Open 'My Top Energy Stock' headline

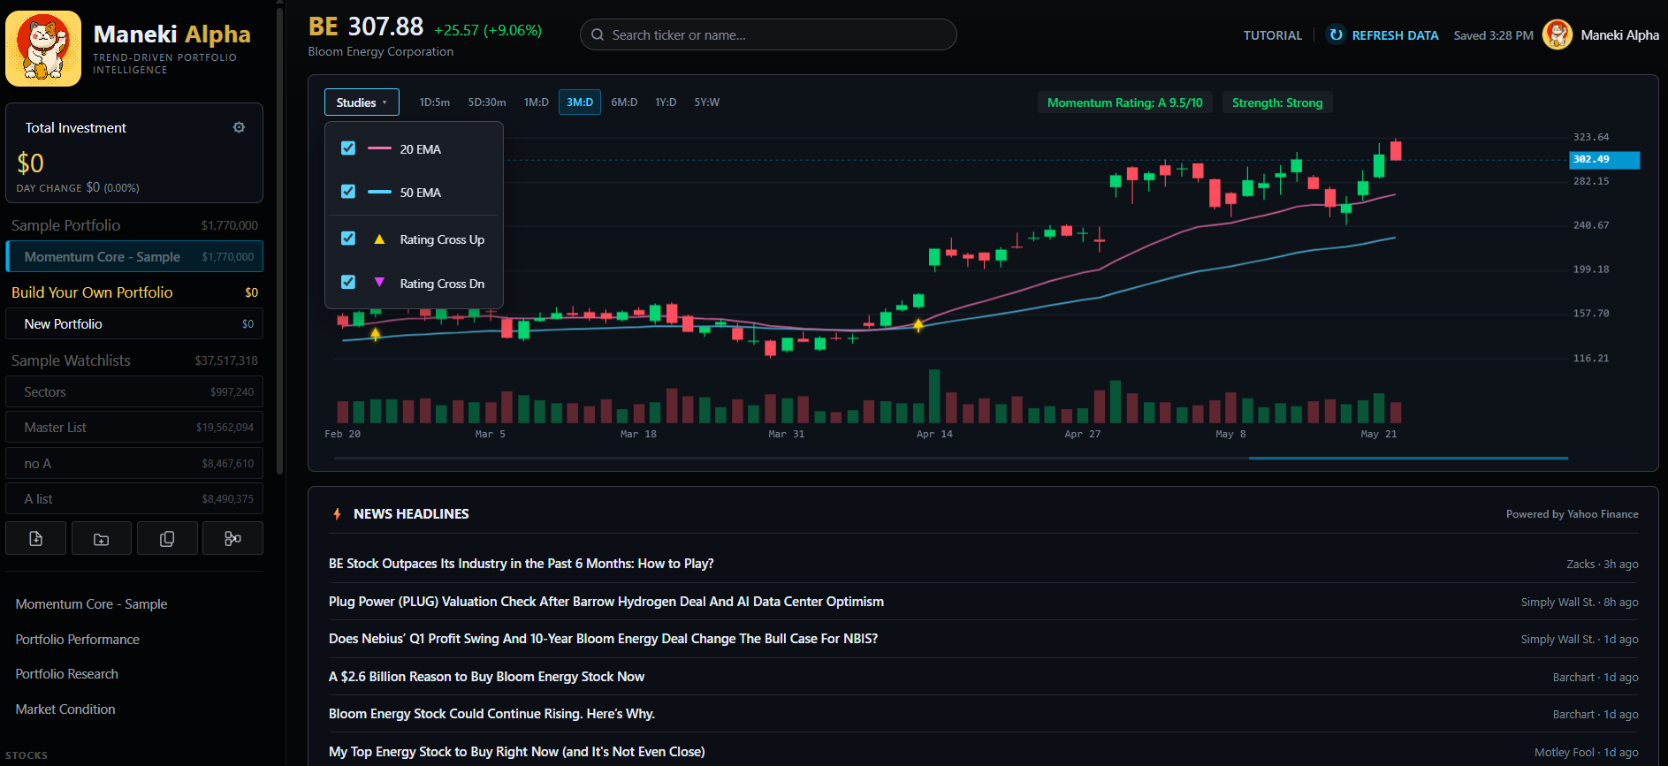[517, 752]
